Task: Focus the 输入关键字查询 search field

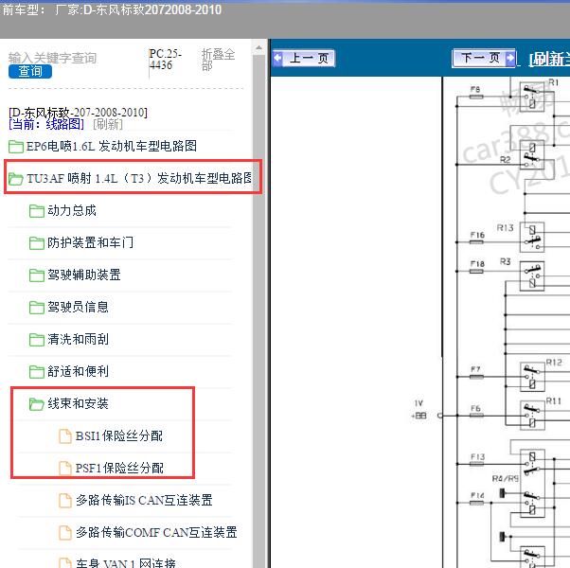Action: click(x=52, y=58)
